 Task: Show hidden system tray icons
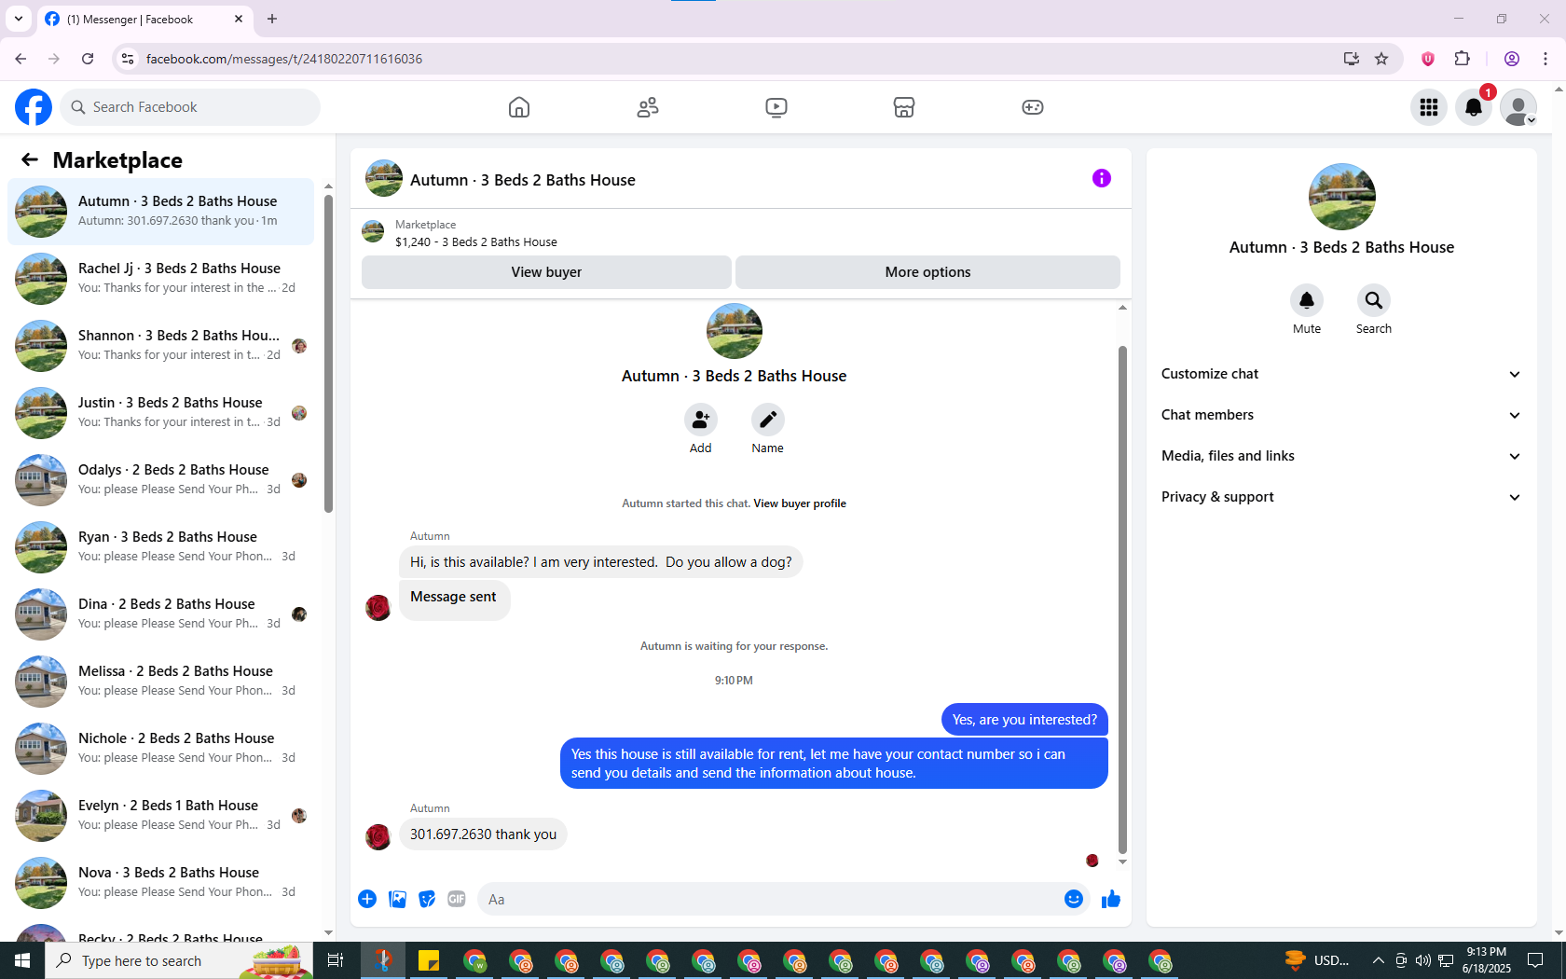(1378, 960)
